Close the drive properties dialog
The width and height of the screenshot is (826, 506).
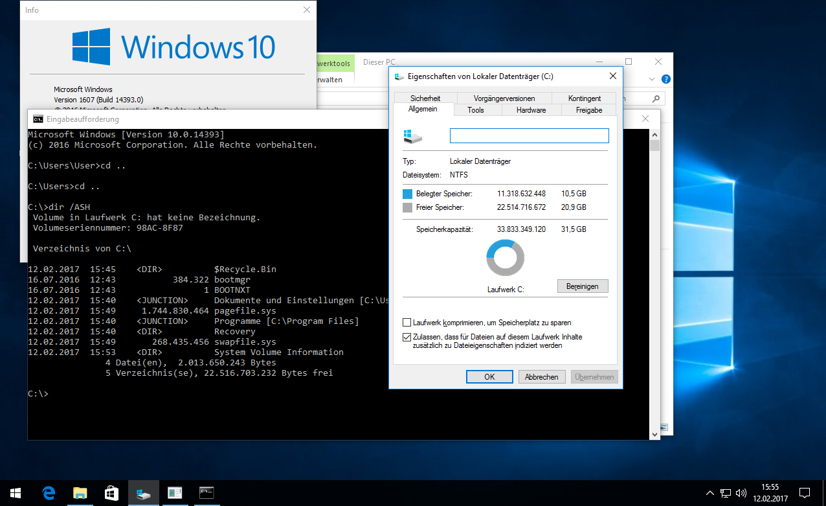pyautogui.click(x=612, y=76)
